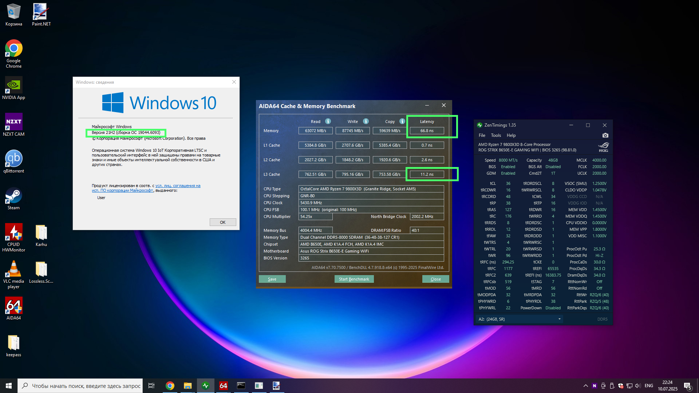699x393 pixels.
Task: Click Close in AIDA64 benchmark window
Action: point(436,279)
